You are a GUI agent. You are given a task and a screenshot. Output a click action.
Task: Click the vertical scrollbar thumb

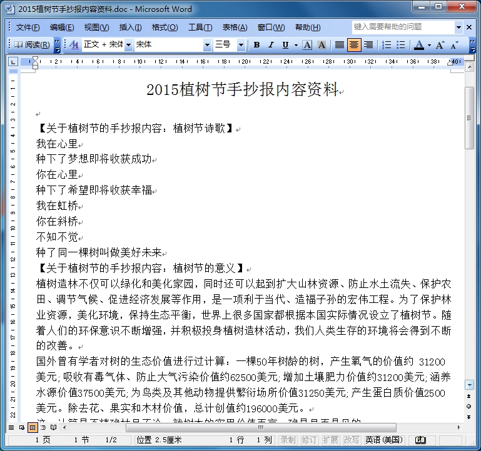coord(469,118)
